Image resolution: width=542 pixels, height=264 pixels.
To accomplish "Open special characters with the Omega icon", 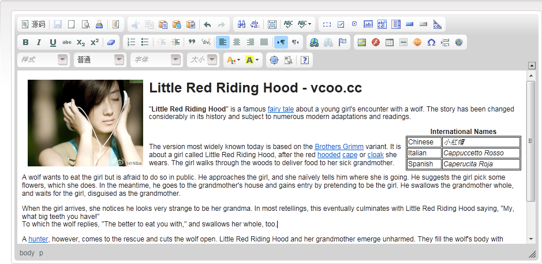I will [431, 42].
